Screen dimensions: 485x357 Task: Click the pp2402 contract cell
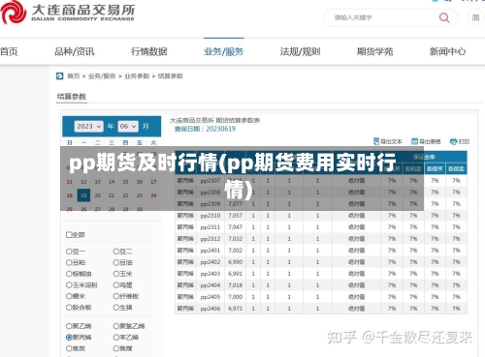pos(210,262)
